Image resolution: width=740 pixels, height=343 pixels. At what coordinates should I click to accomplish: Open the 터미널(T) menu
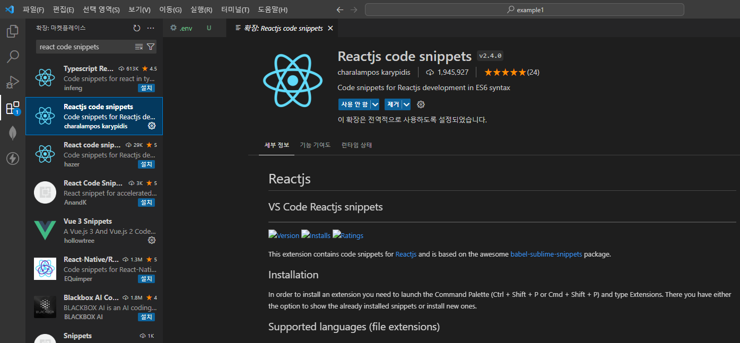235,10
